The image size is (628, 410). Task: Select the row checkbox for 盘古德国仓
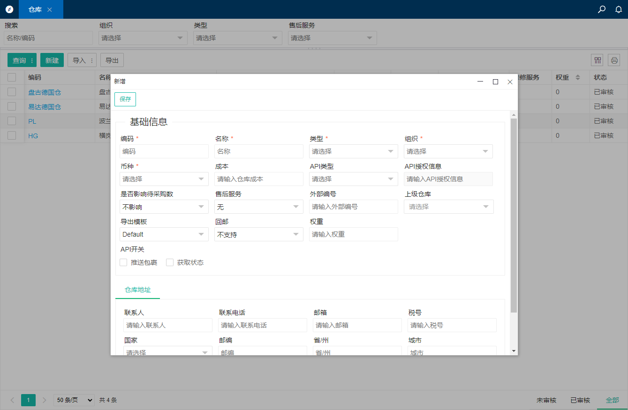pos(12,92)
